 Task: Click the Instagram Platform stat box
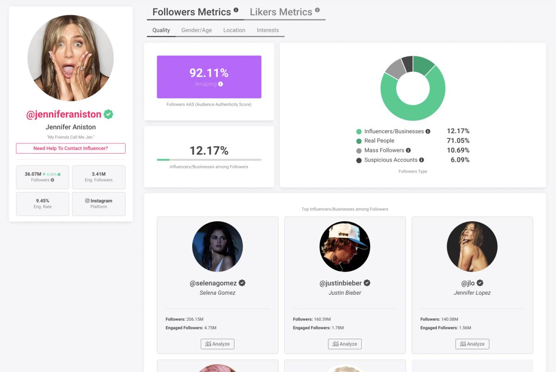(99, 204)
